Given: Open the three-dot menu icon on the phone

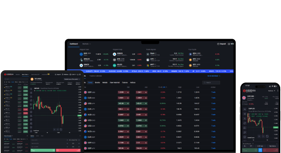Looking at the screenshot, I should tap(278, 91).
